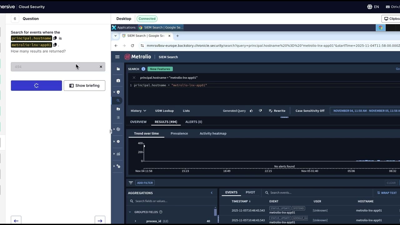Open the folder icon in Metrolio sidebar
Screen dimensions: 400x225
(118, 69)
